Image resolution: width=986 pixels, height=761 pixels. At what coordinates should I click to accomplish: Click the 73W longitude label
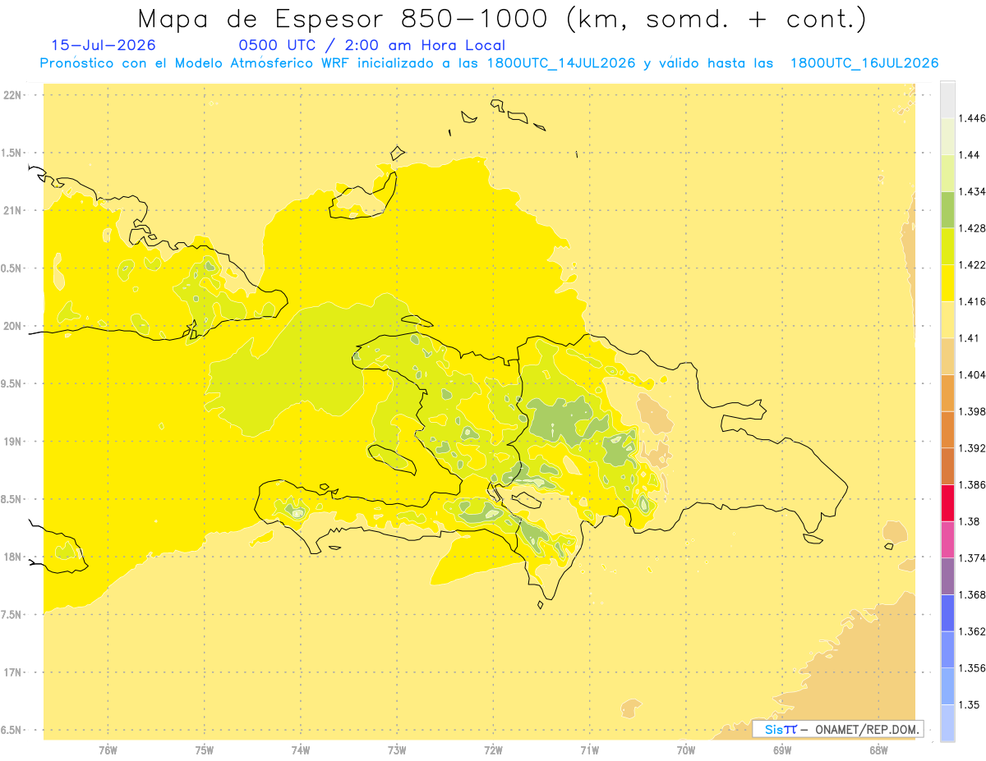click(397, 750)
